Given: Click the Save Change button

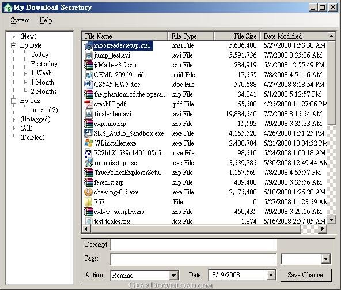Looking at the screenshot, I should tap(305, 275).
